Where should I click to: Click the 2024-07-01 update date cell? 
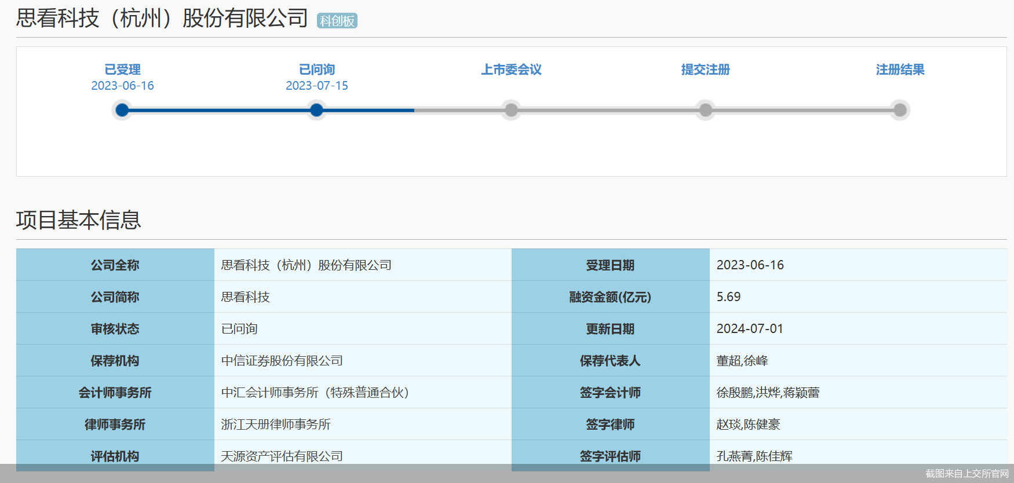(x=858, y=328)
